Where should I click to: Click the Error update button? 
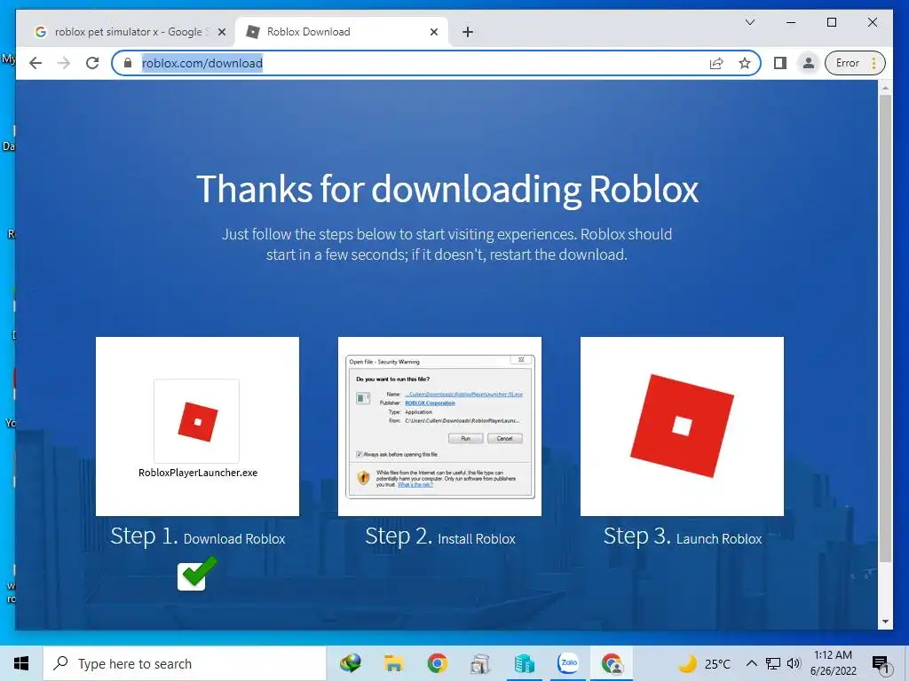(847, 63)
